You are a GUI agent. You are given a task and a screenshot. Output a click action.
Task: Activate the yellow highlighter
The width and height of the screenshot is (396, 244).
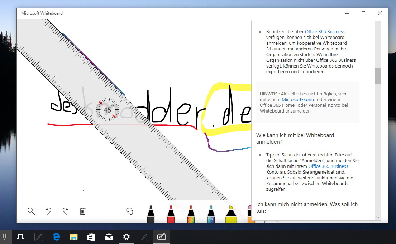230,214
